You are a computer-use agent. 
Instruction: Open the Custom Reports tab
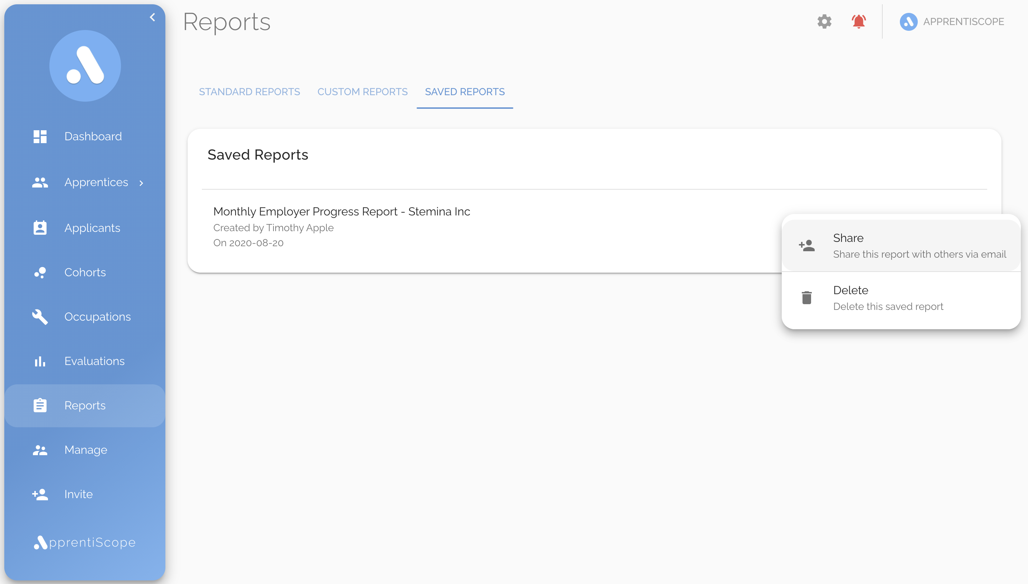pyautogui.click(x=362, y=92)
